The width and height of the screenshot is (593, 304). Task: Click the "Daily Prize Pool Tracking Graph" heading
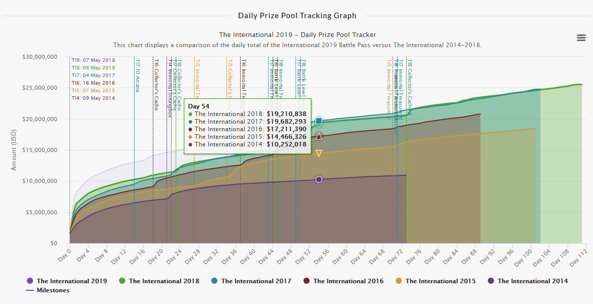[x=297, y=16]
